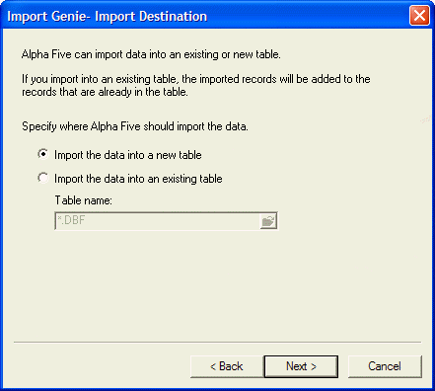This screenshot has height=391, width=435.
Task: Click the bottom blue border of the dialog
Action: [217, 389]
